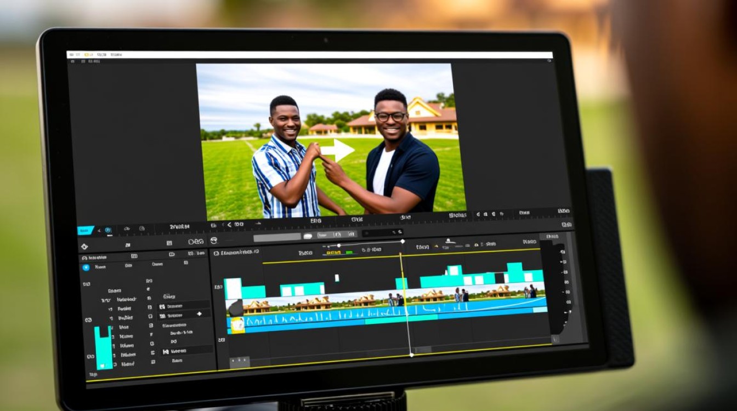Click the white diamond keyframe in the effects list
This screenshot has width=737, height=411.
tap(199, 314)
